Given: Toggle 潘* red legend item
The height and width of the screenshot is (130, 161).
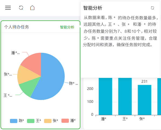Looking at the screenshot, I should coord(68,121).
